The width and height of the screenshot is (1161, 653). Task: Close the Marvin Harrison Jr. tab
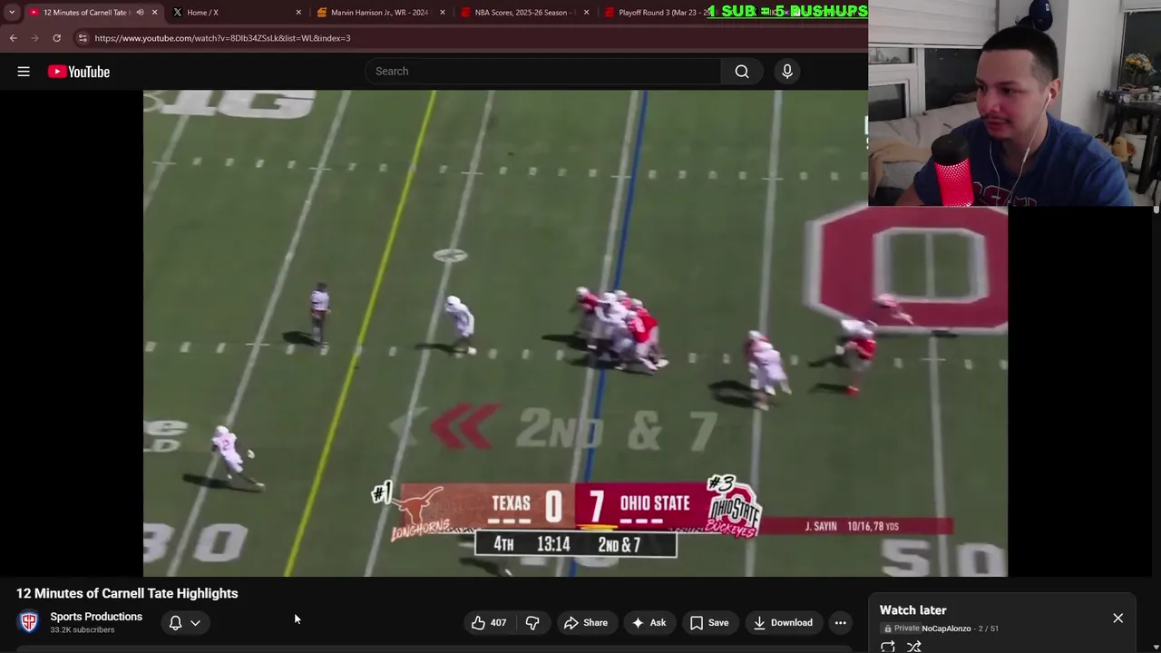(x=443, y=13)
